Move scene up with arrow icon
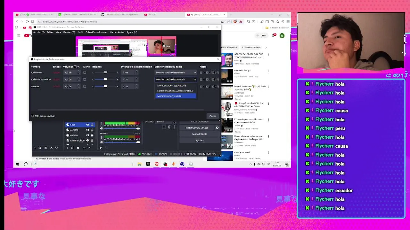This screenshot has width=410, height=230. [x=51, y=148]
